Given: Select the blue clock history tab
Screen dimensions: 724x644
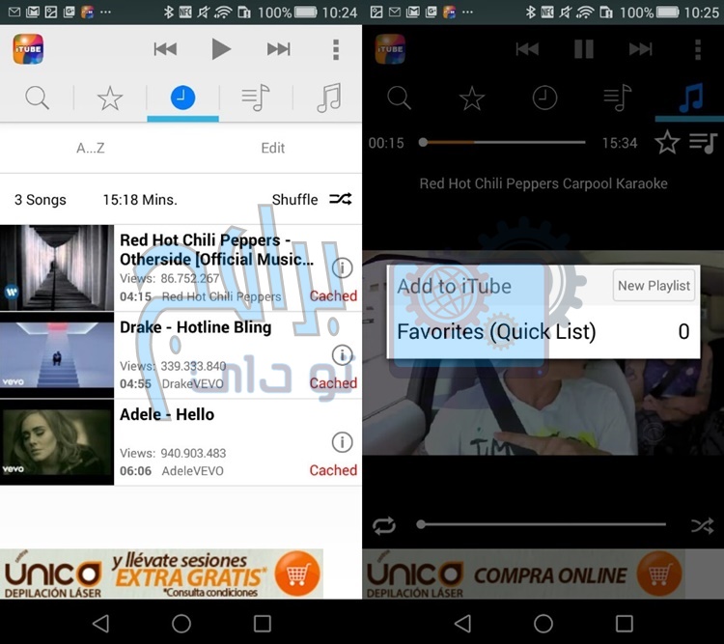Looking at the screenshot, I should (x=182, y=98).
